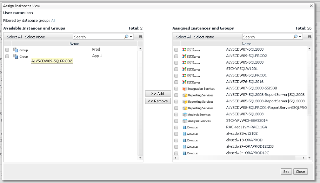Click the horizontal scrollbar in Assigned list
Viewport: 320px width, 183px height.
tap(239, 158)
